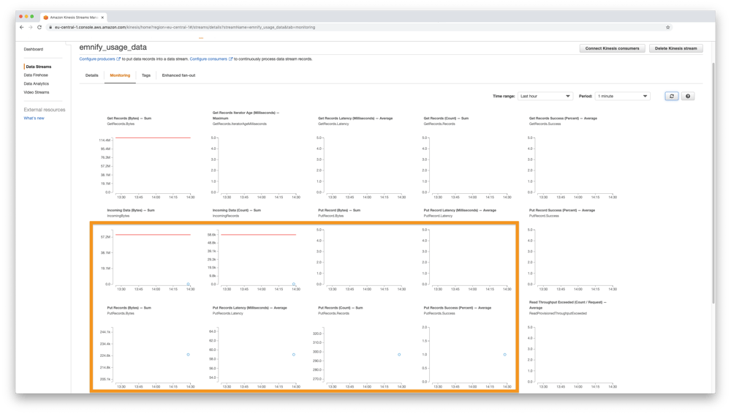Viewport: 731px width, 414px height.
Task: Close the Amazon Kinesis Streams browser tab
Action: pos(102,18)
